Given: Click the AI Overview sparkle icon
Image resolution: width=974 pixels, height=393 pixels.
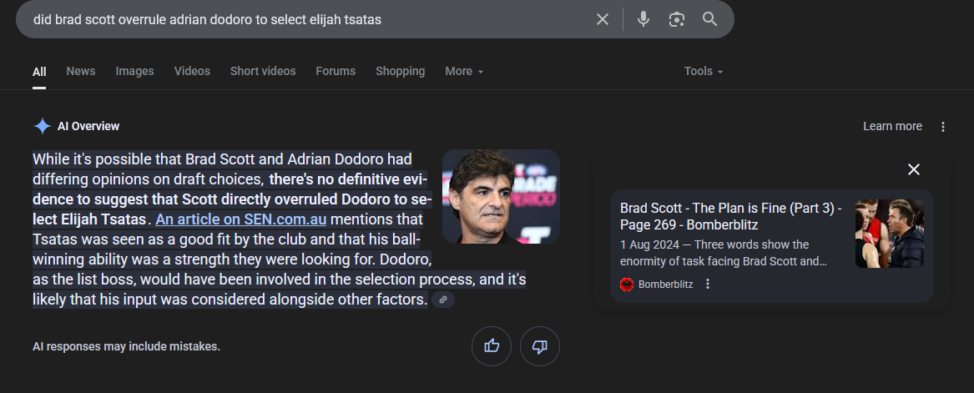Looking at the screenshot, I should point(42,126).
